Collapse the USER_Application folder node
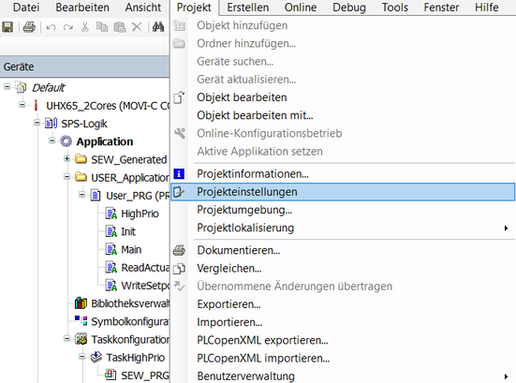This screenshot has width=516, height=383. click(66, 177)
